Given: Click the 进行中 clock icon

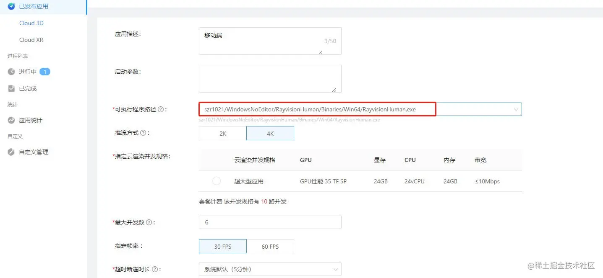Looking at the screenshot, I should (x=11, y=72).
